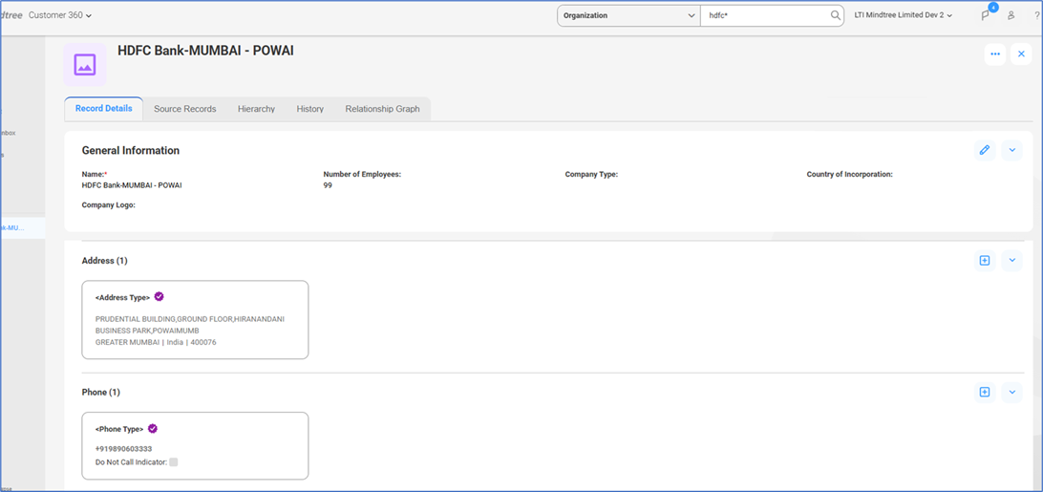Open the LTI Mindtree Limited Dev 2 dropdown
Image resolution: width=1043 pixels, height=492 pixels.
[903, 15]
